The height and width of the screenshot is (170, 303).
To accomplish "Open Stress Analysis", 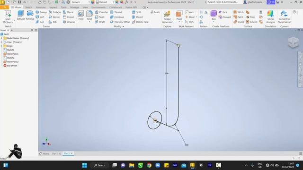I will [270, 17].
